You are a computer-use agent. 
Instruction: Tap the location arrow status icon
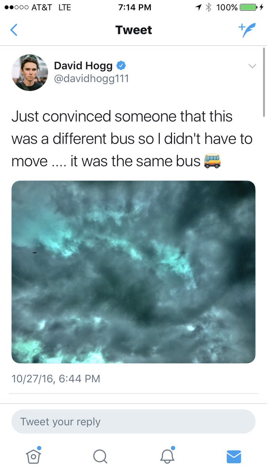[x=199, y=8]
